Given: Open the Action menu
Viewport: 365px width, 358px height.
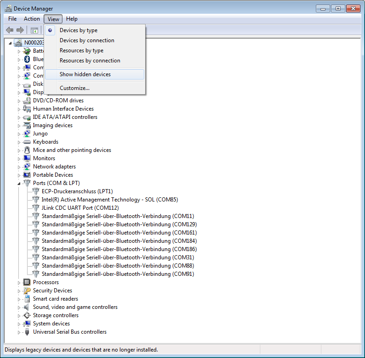Looking at the screenshot, I should tap(32, 19).
